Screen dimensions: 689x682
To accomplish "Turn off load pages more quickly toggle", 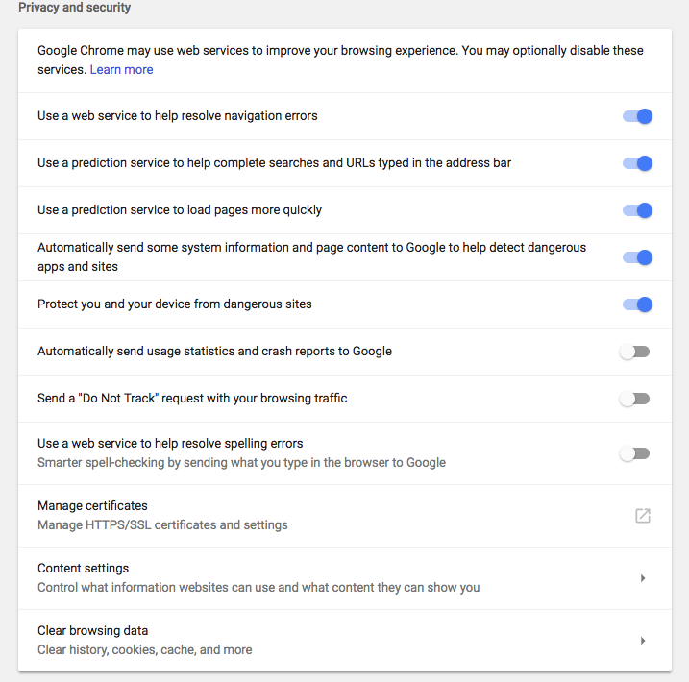I will coord(637,210).
